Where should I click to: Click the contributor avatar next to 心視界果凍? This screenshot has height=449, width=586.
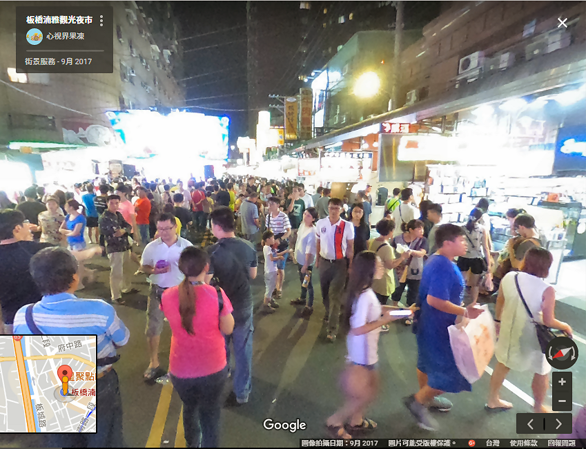pyautogui.click(x=34, y=37)
